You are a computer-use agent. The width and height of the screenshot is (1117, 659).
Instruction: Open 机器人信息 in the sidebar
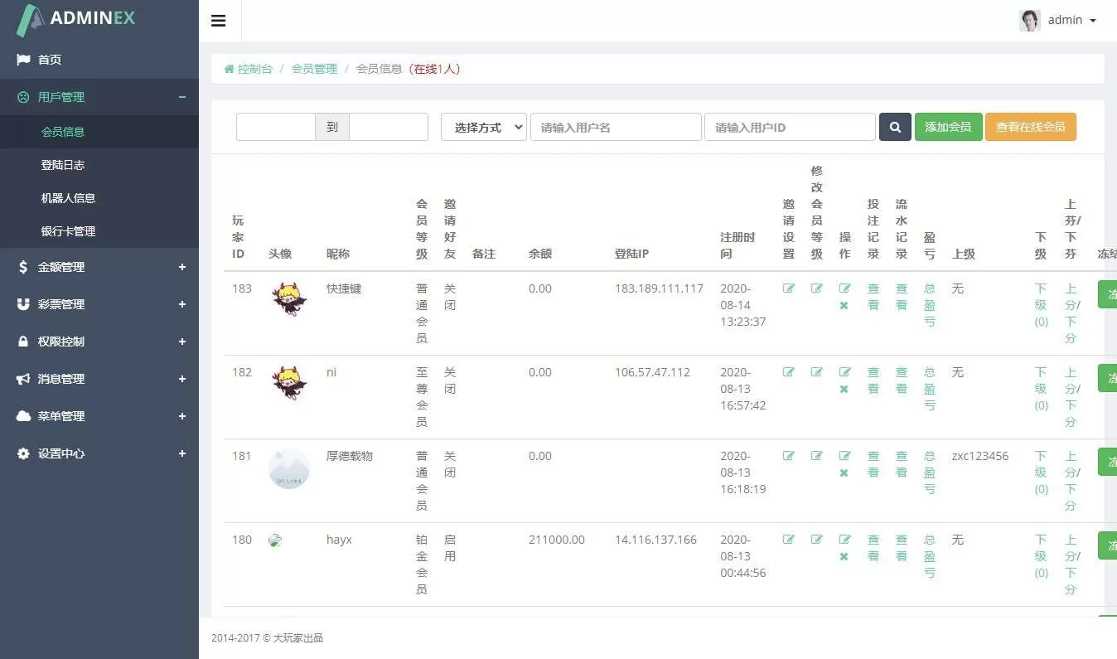(68, 198)
